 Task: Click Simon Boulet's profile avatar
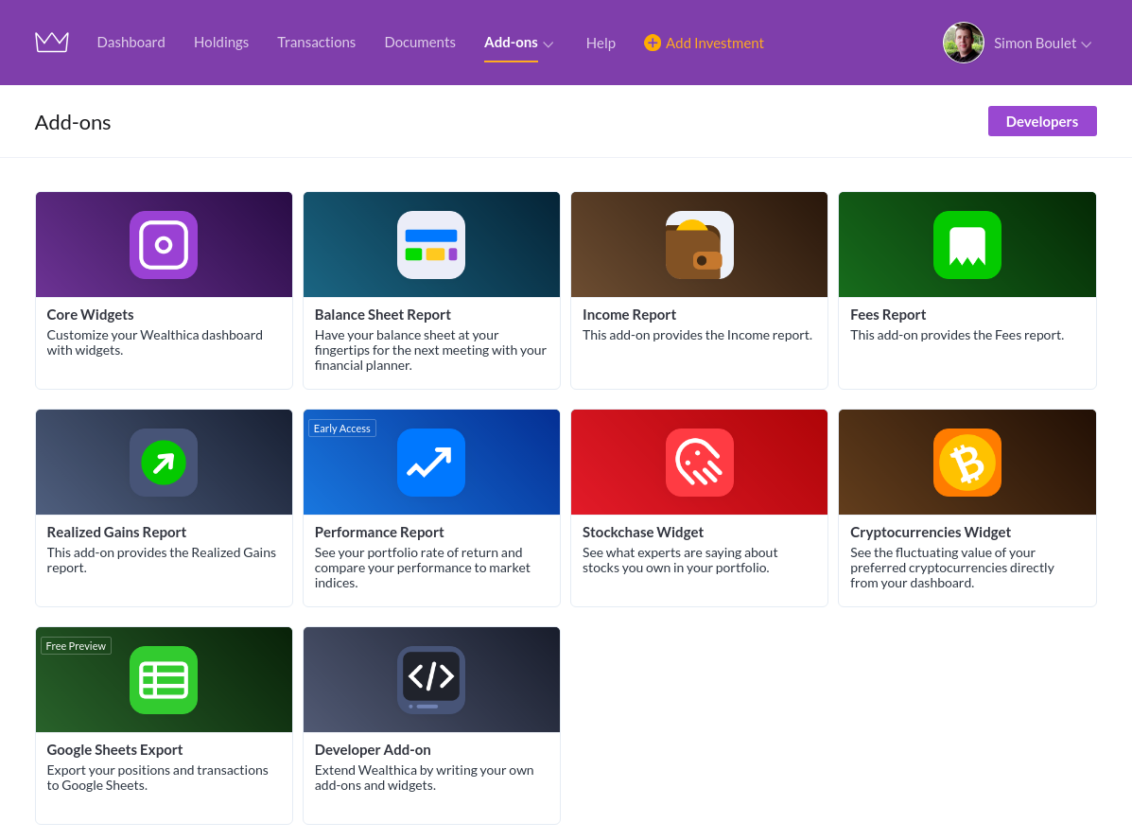pyautogui.click(x=963, y=43)
